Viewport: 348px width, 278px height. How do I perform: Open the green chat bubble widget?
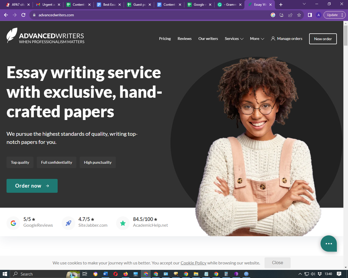[329, 244]
